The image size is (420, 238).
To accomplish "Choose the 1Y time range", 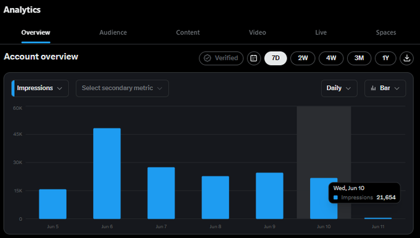I will click(x=385, y=58).
